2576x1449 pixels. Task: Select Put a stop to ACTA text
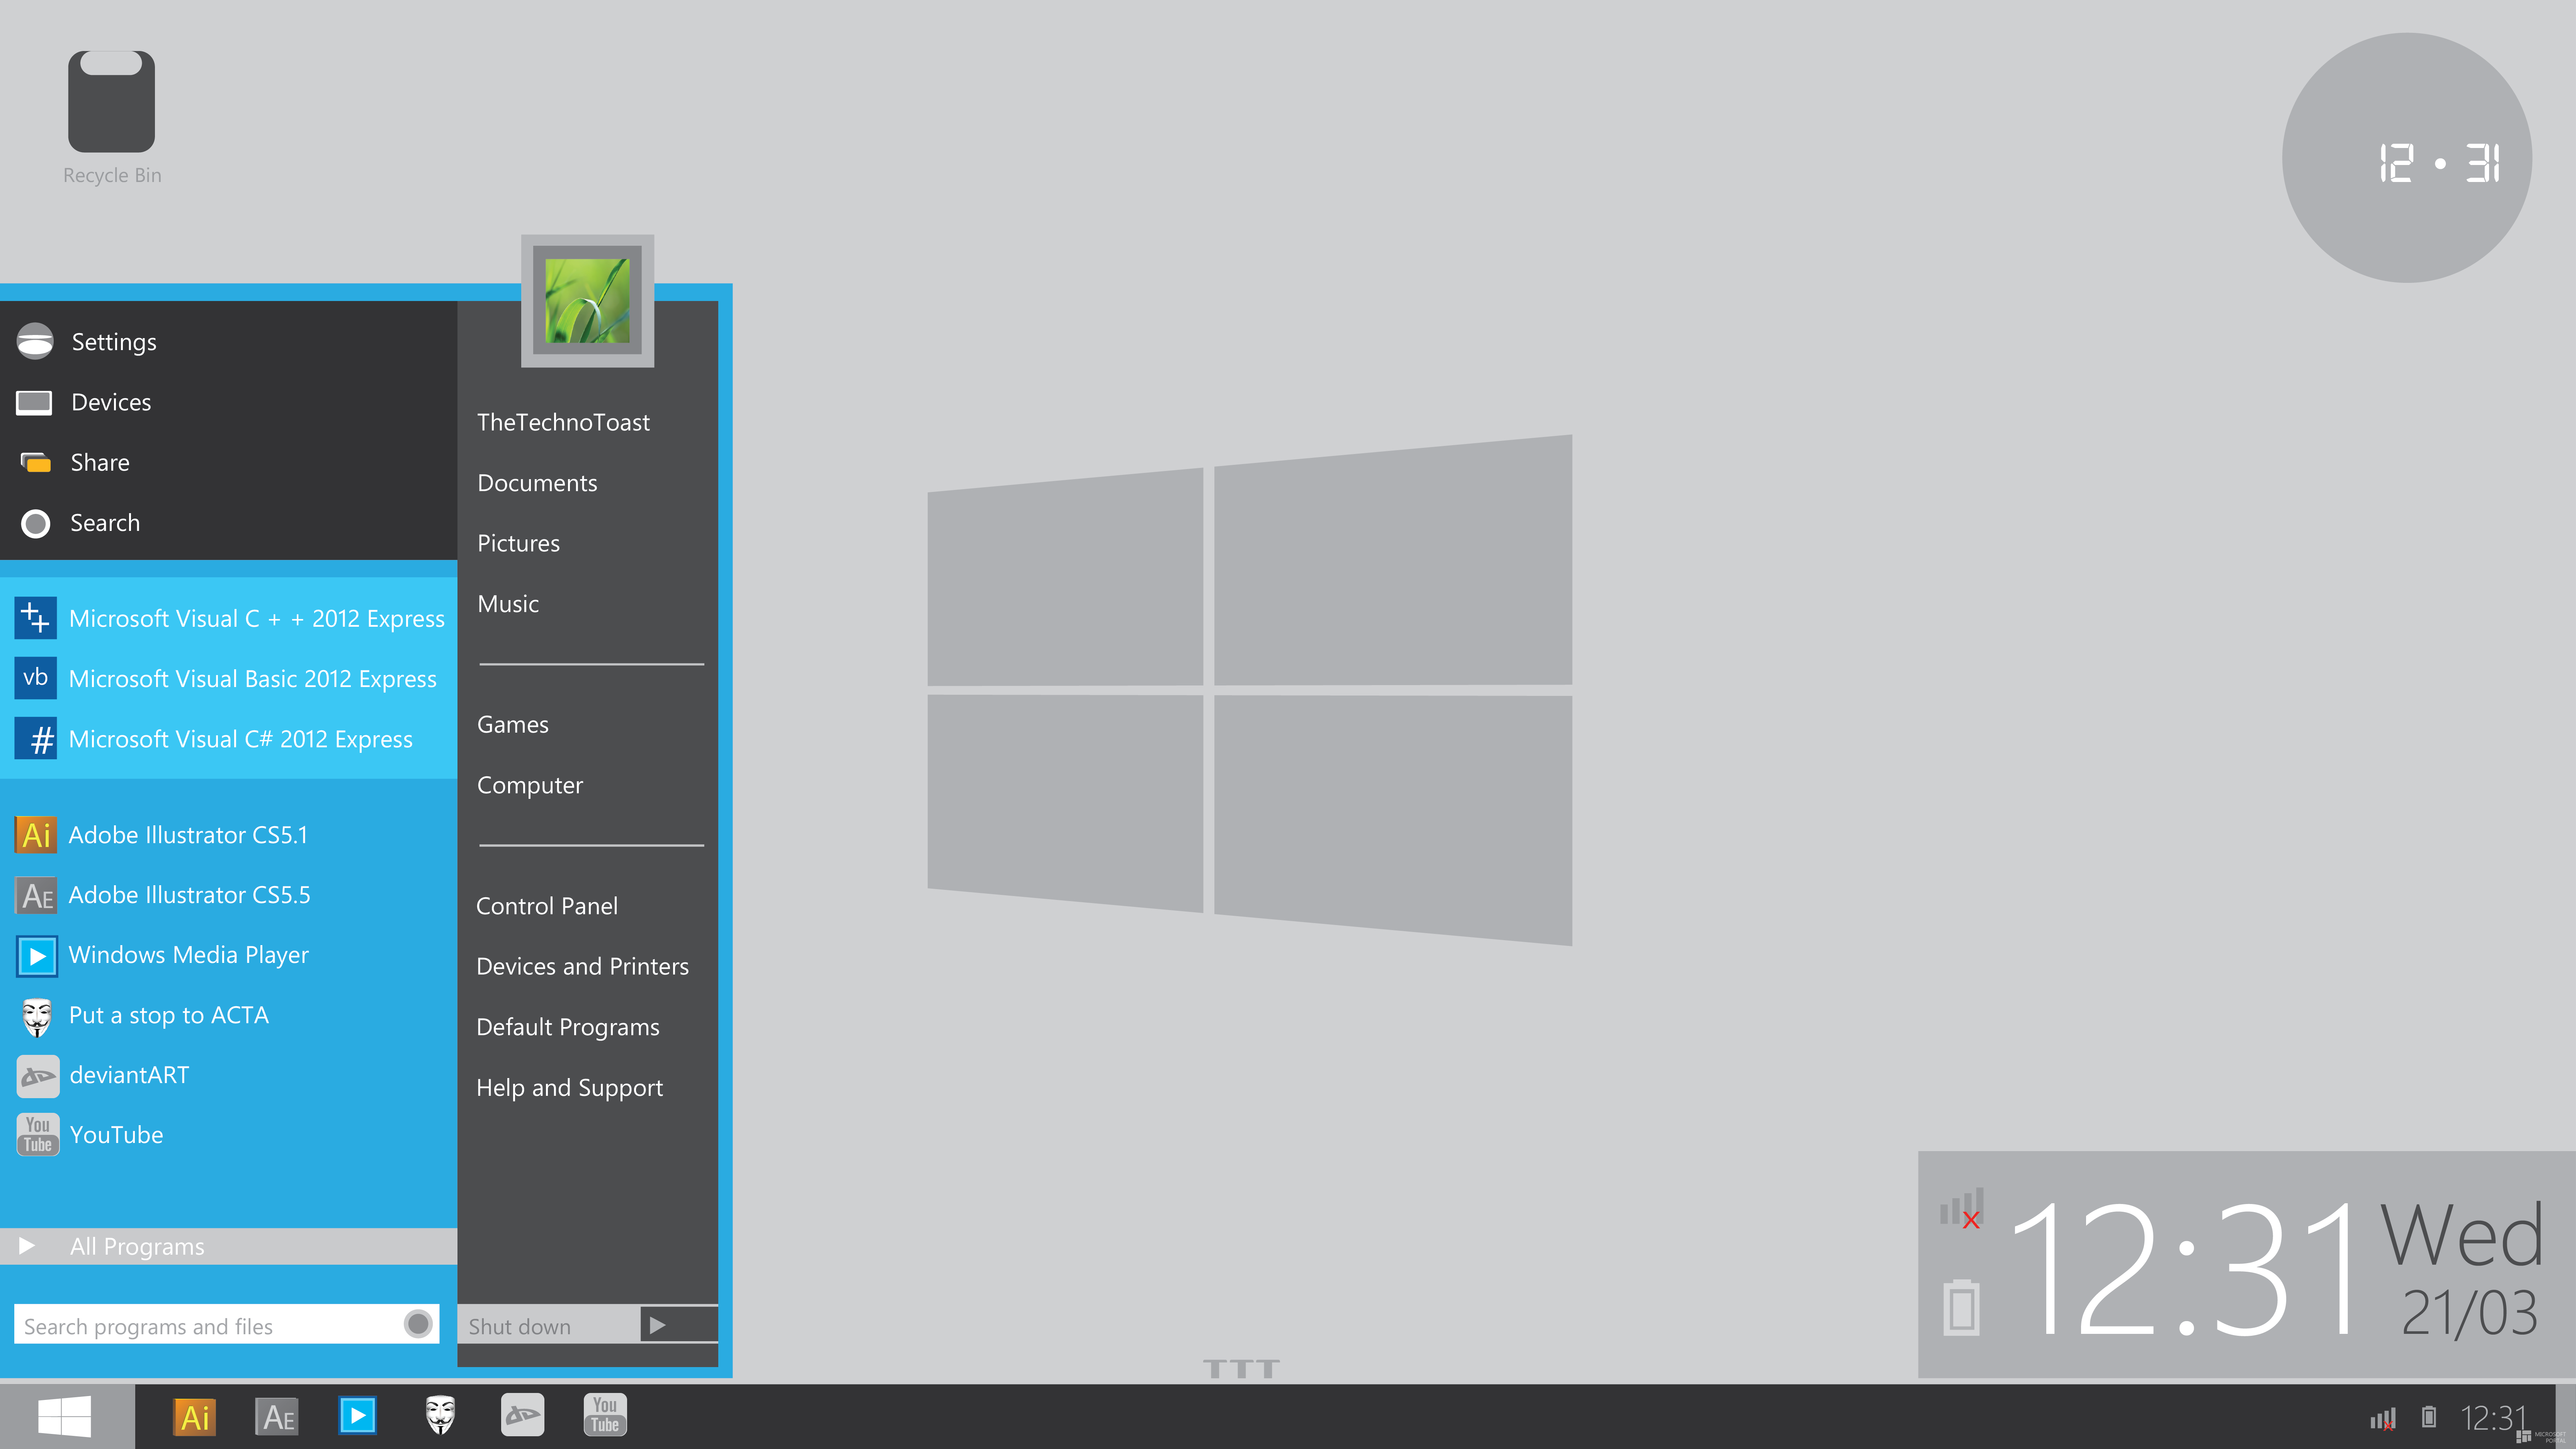169,1015
